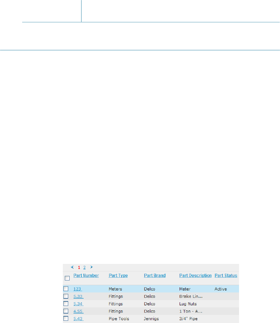Image resolution: width=280 pixels, height=323 pixels.
Task: Select Fittings type in row 4.55
Action: 116,311
